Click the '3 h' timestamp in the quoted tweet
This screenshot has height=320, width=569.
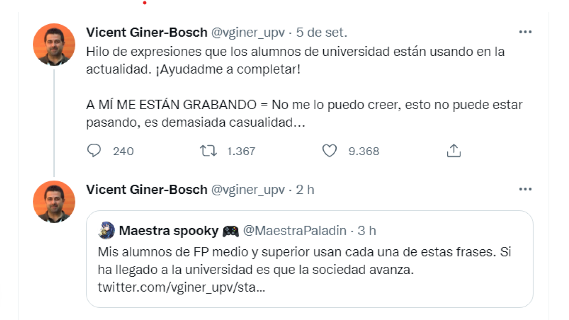(x=367, y=231)
